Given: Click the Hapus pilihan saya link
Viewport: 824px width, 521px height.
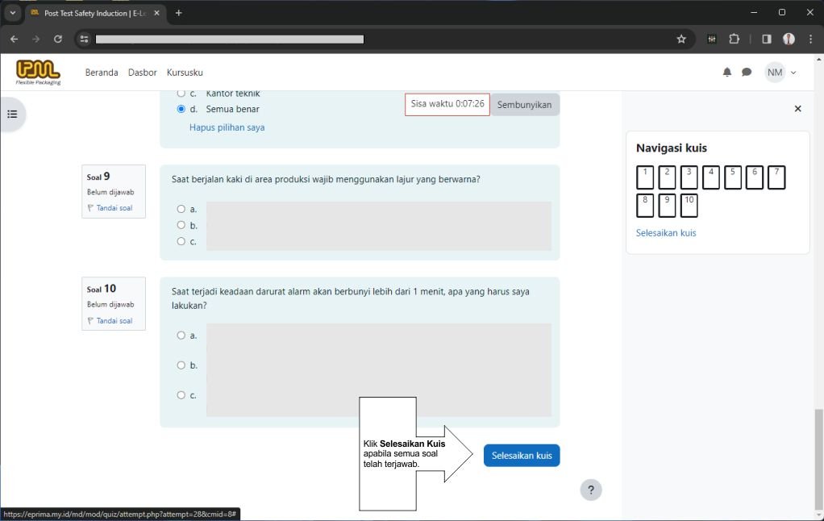Looking at the screenshot, I should click(x=227, y=127).
